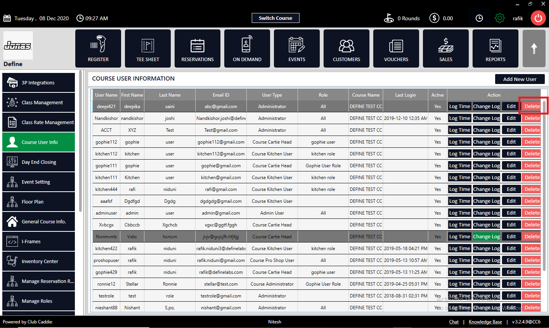549x328 pixels.
Task: Delete the ronnie12 user
Action: 532,284
